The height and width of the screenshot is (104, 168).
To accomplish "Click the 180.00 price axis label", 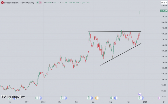I will click(x=164, y=34).
